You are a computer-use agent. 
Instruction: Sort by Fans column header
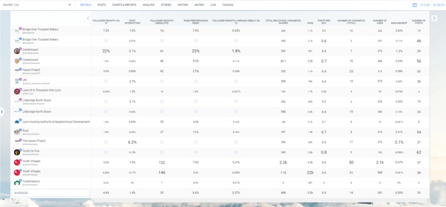coord(310,23)
